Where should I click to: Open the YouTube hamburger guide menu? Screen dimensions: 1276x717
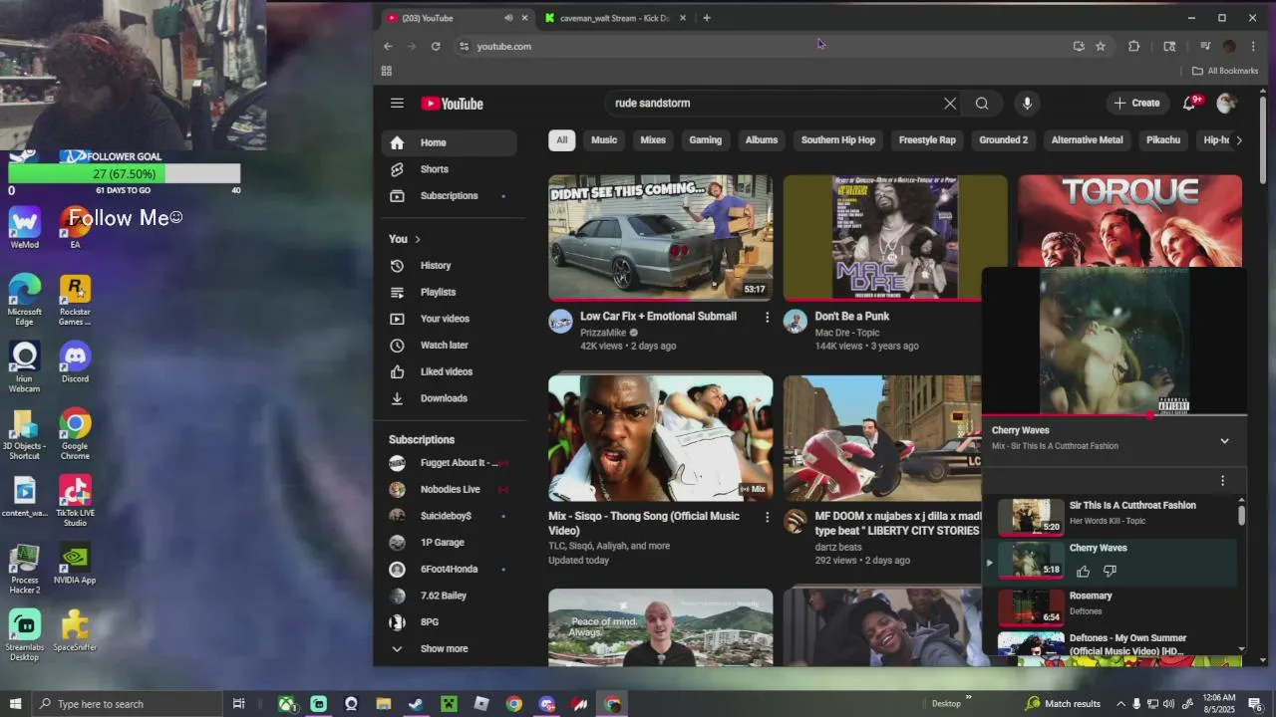pyautogui.click(x=397, y=103)
